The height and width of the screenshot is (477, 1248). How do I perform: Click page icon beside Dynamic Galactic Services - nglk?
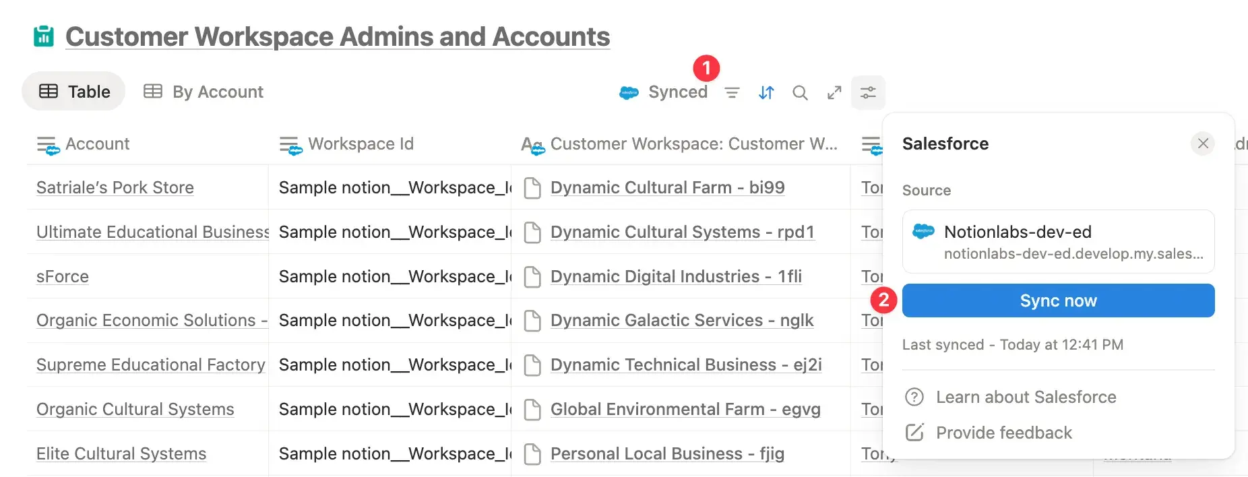(532, 321)
